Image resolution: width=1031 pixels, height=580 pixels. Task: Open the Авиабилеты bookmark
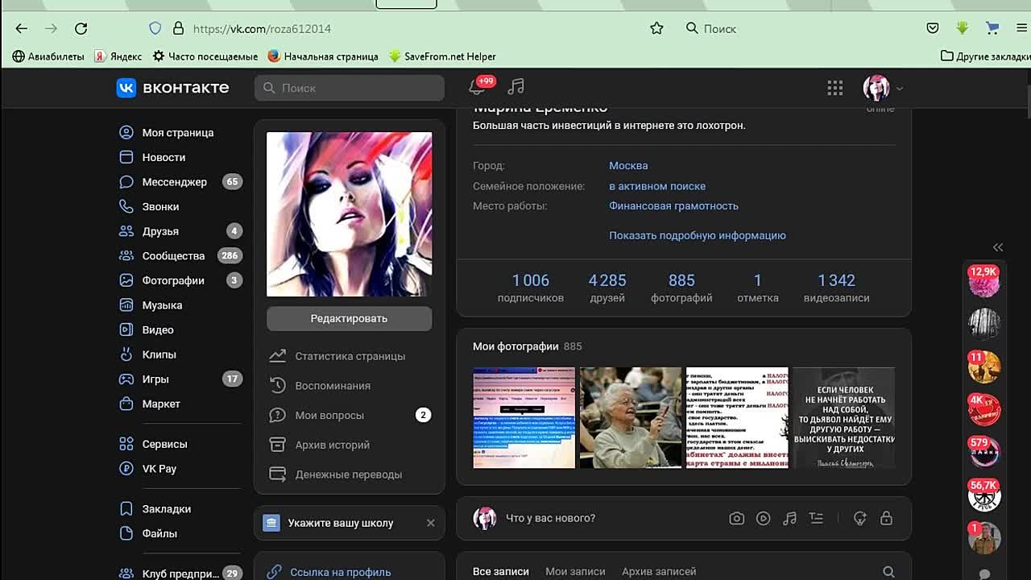pos(48,56)
